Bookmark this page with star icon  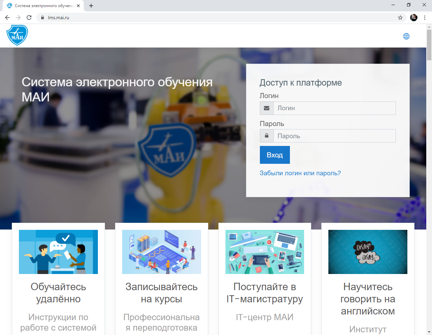pos(400,18)
